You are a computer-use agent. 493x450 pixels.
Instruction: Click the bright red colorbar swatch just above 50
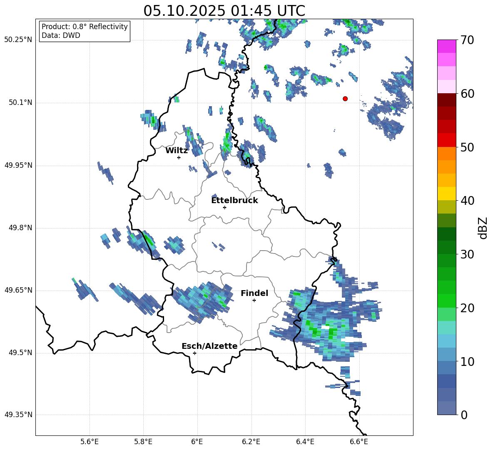447,140
